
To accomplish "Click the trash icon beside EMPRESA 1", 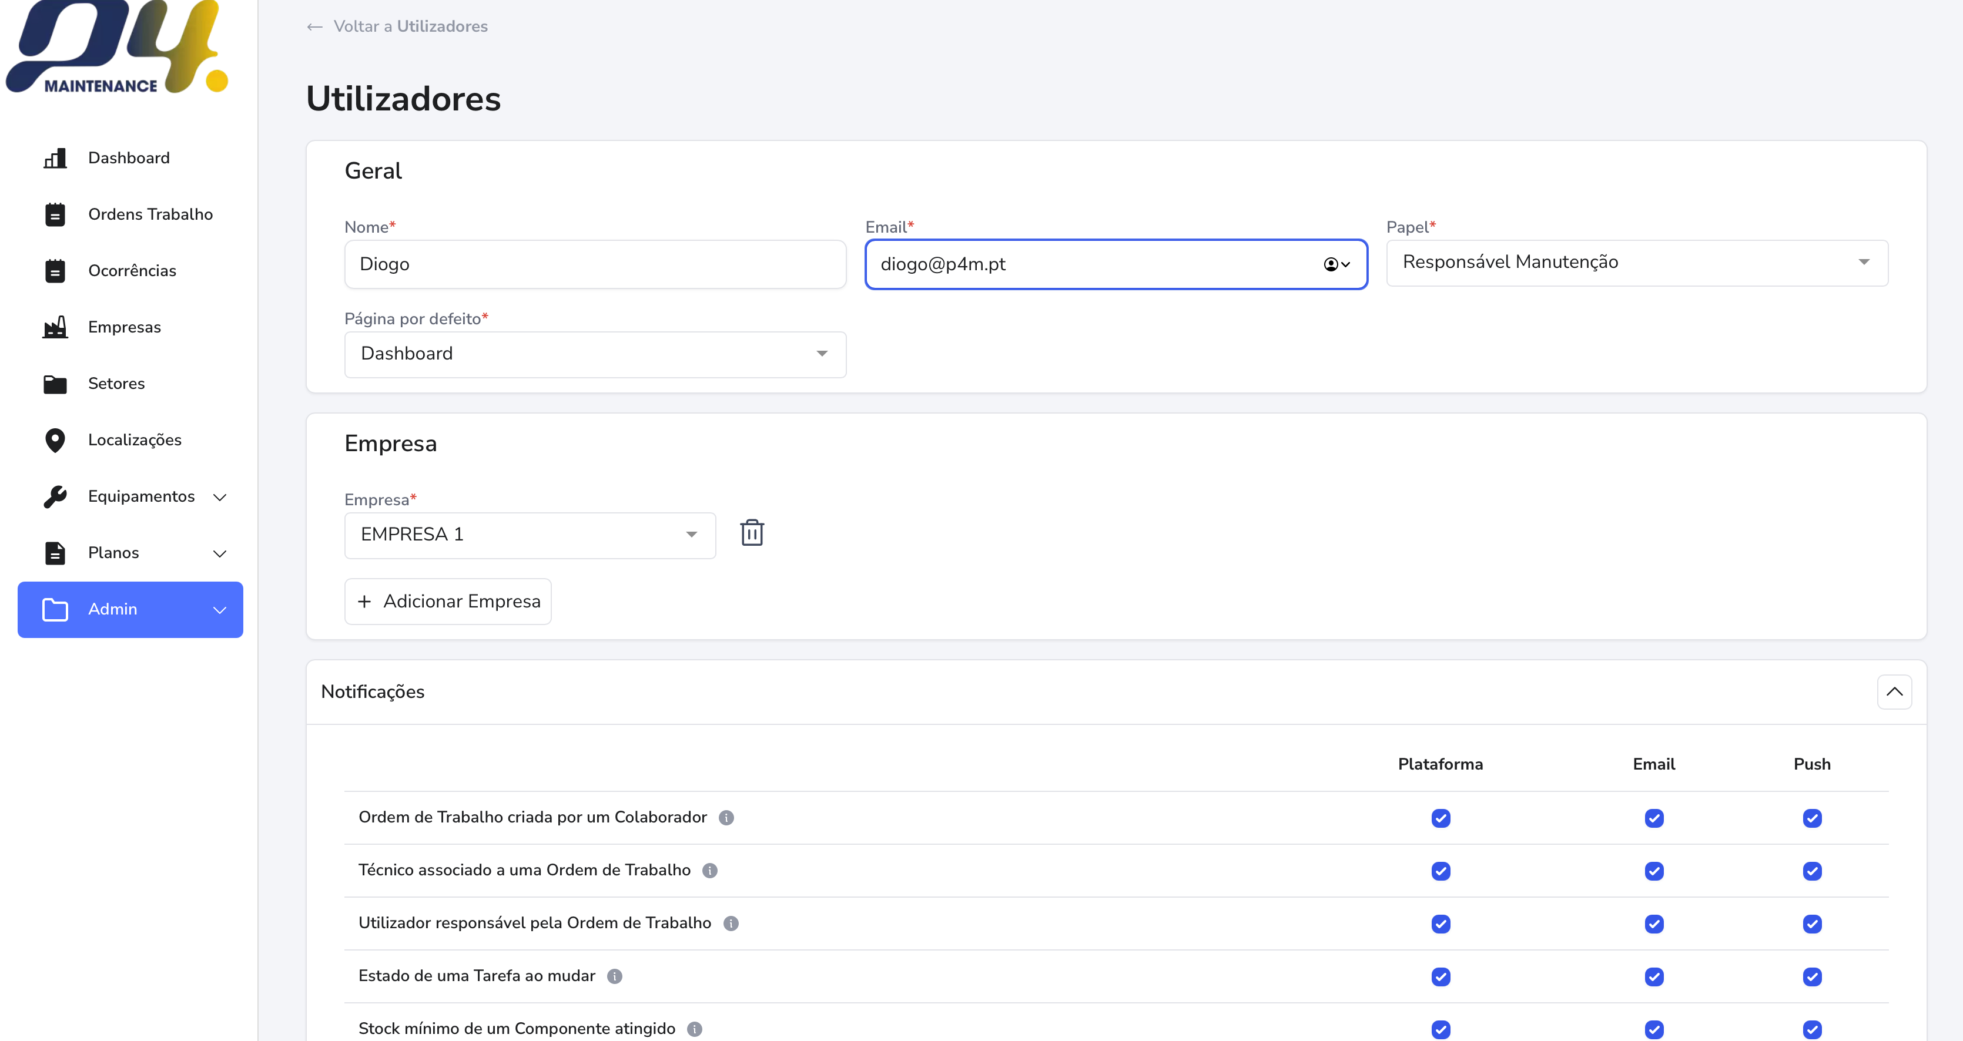I will 752,532.
